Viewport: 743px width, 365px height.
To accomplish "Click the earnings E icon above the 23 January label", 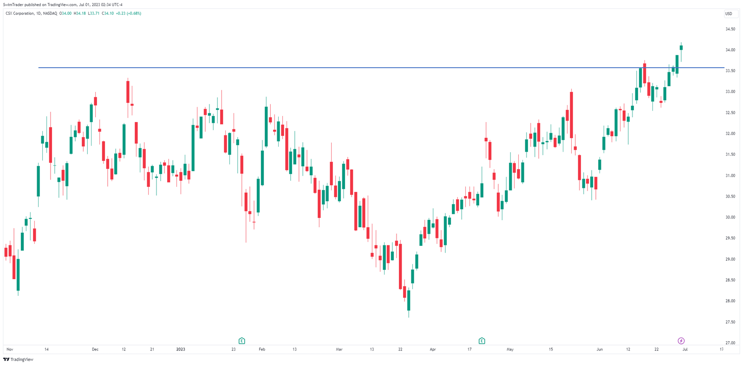I will pos(241,341).
